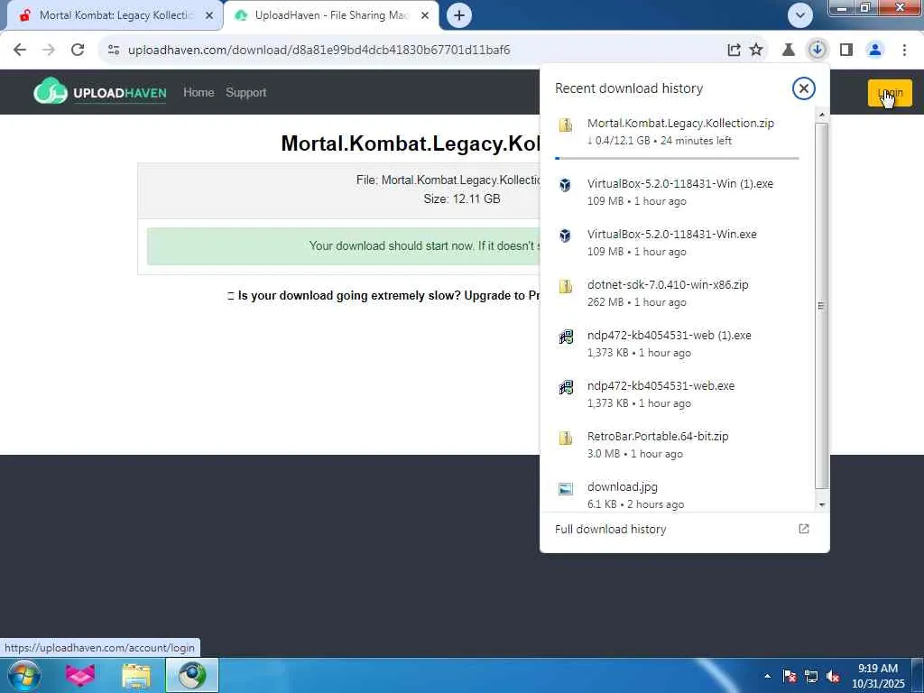Click the download list scrollbar thumb
The height and width of the screenshot is (693, 924).
tap(822, 306)
